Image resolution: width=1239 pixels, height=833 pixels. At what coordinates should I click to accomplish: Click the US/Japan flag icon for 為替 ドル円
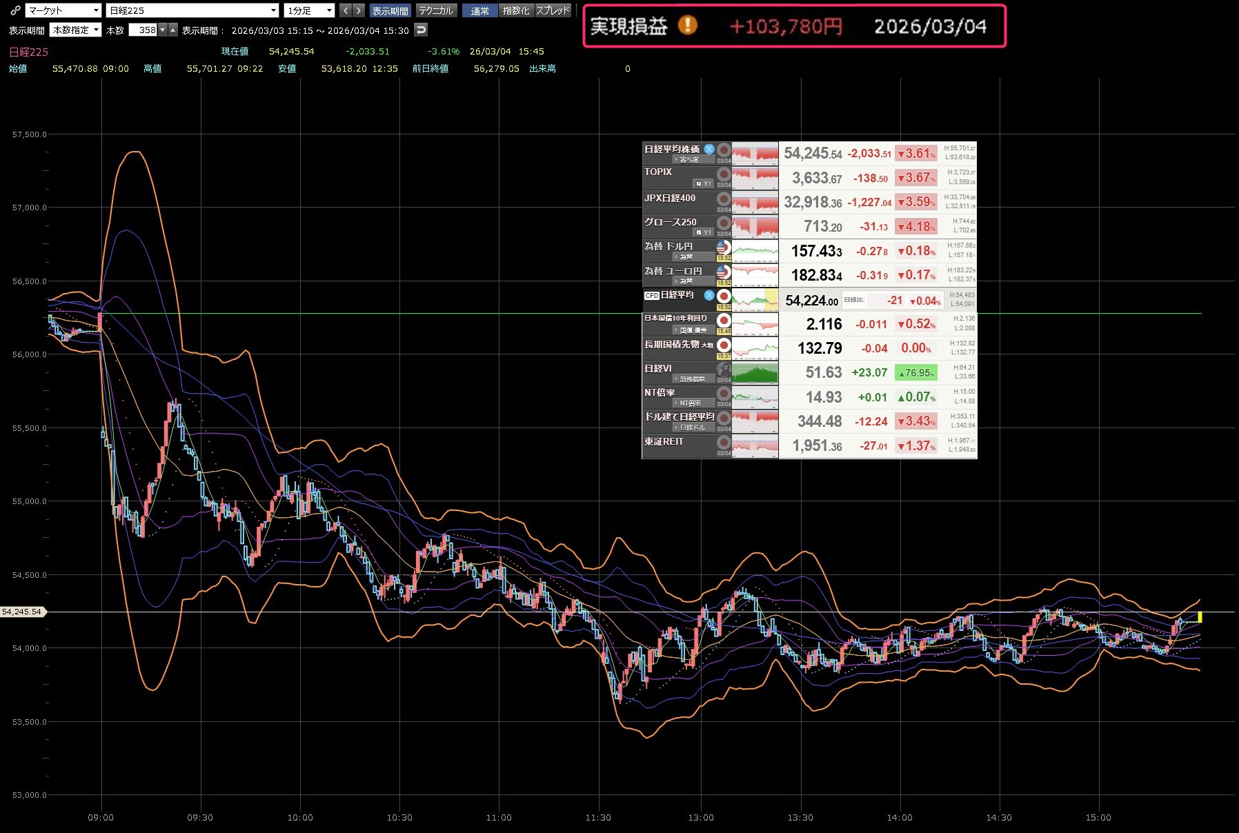[x=723, y=247]
